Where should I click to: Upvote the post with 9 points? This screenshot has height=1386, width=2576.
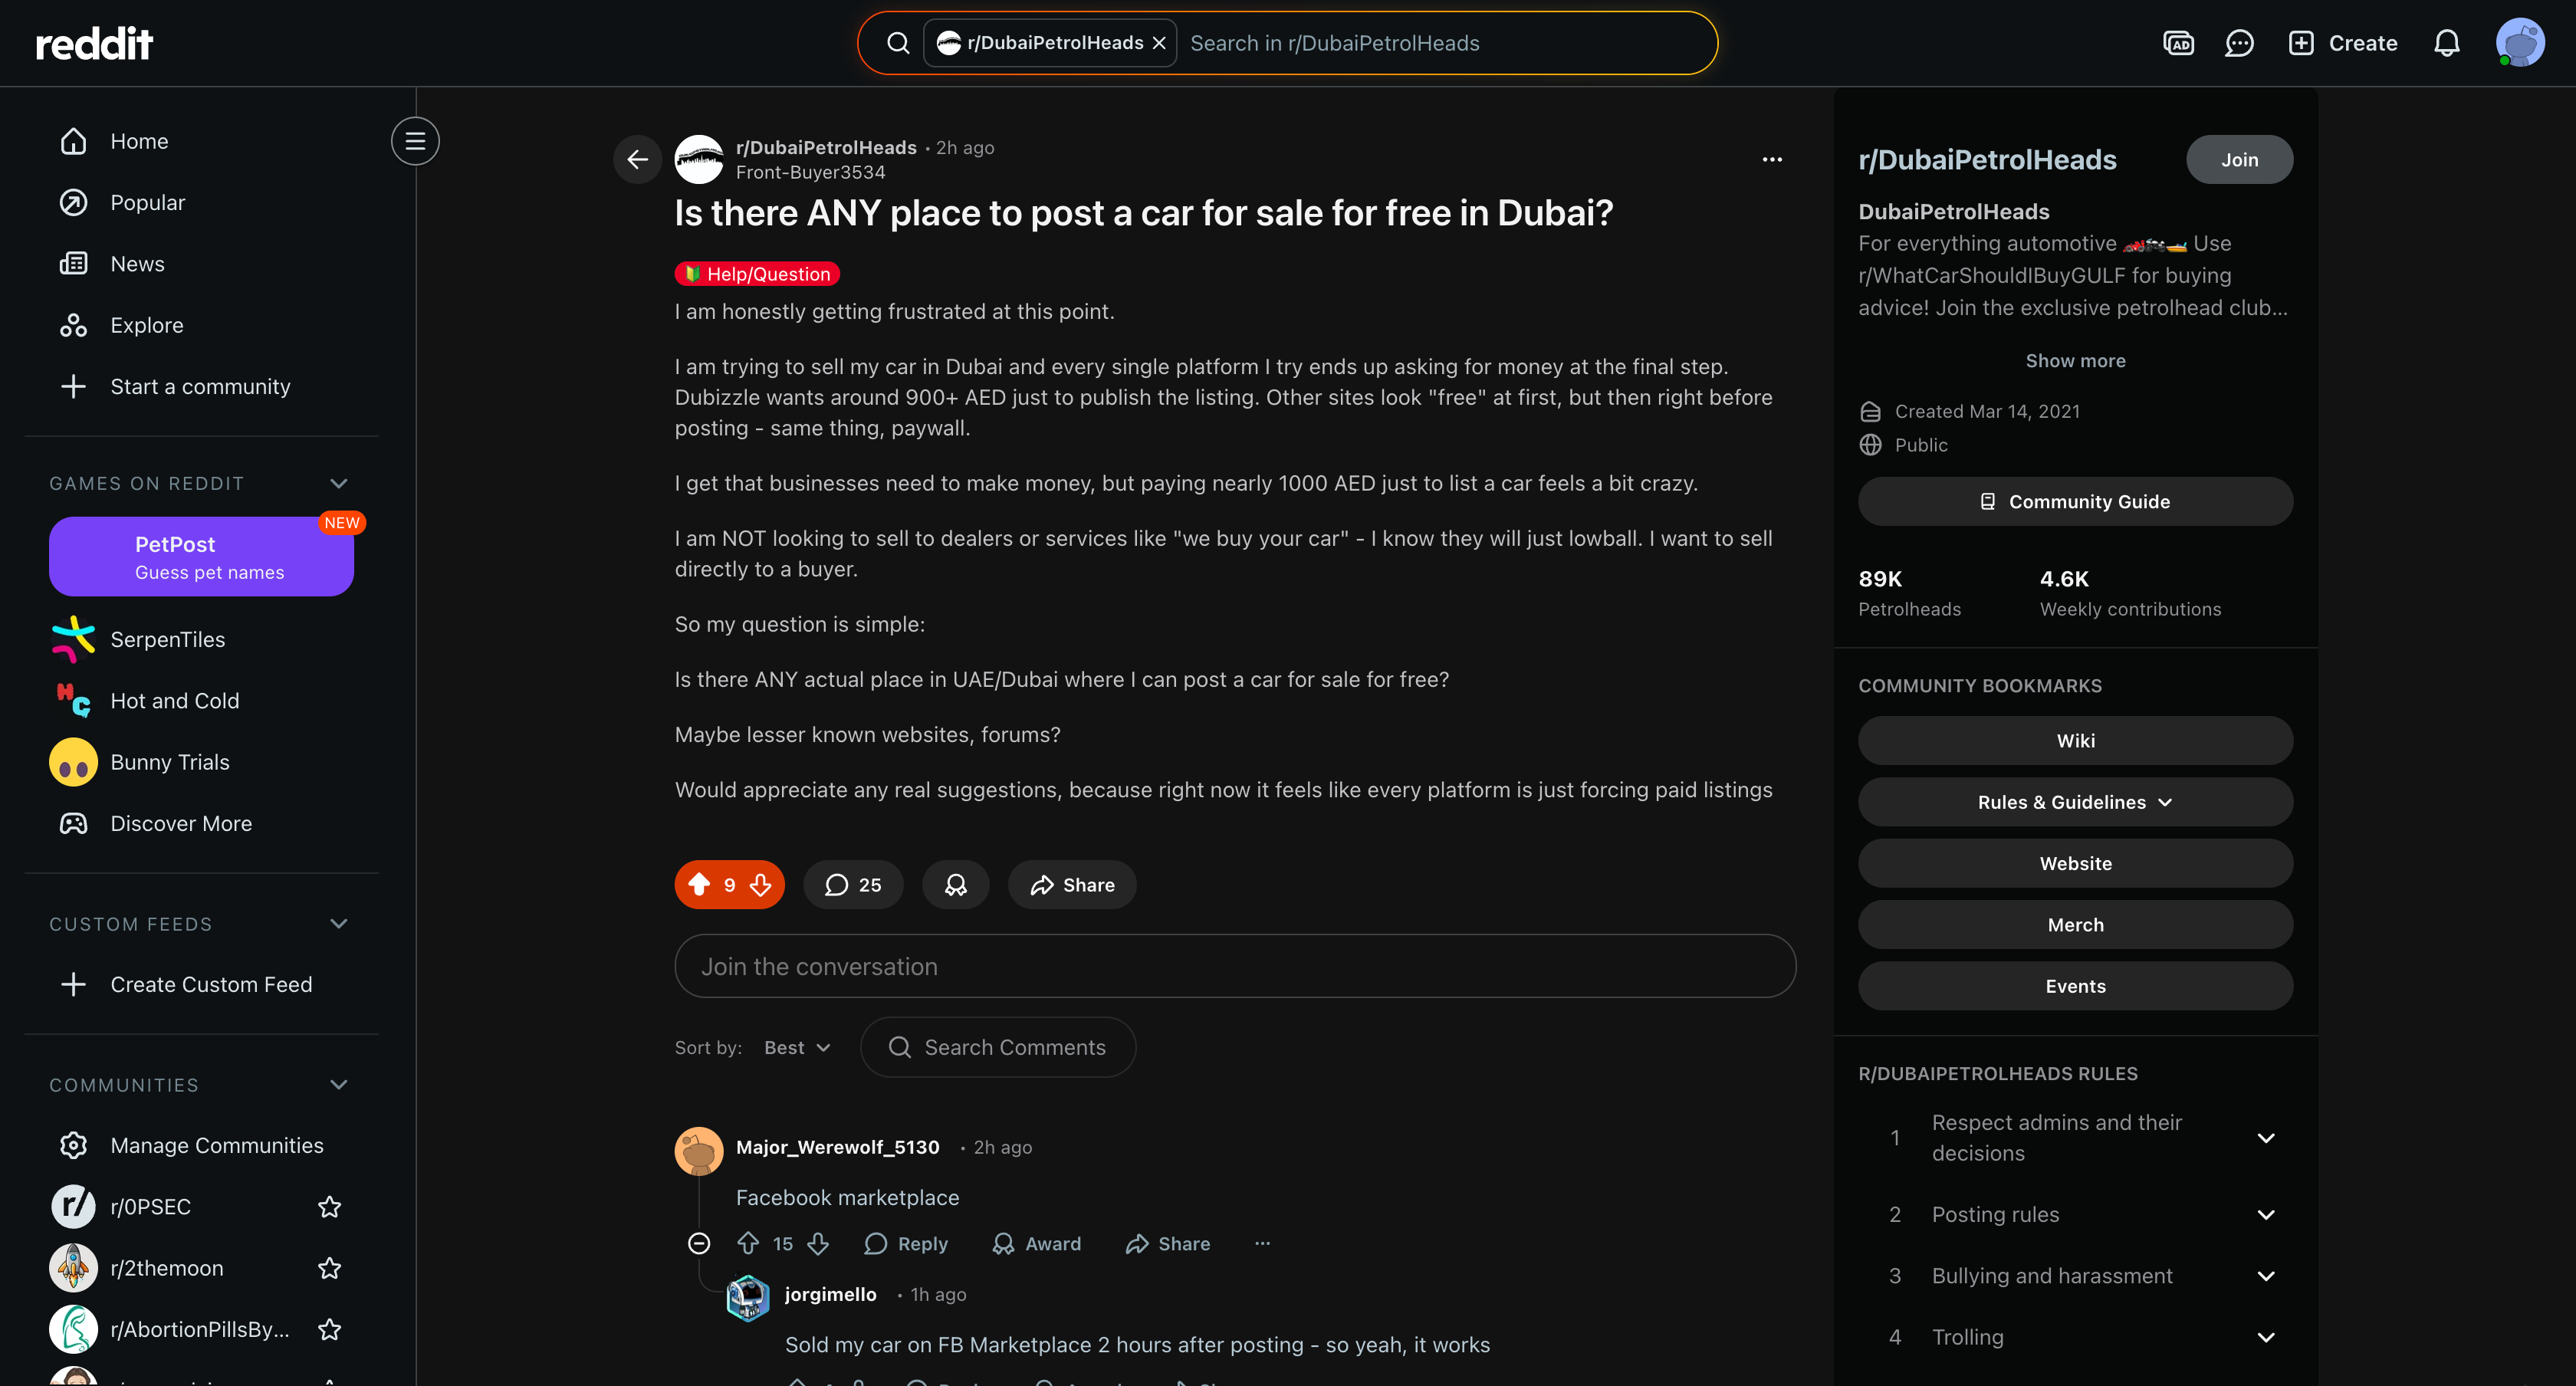pos(699,884)
